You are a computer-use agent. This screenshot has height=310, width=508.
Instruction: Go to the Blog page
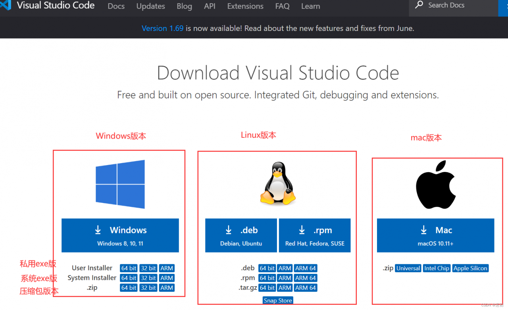(185, 6)
